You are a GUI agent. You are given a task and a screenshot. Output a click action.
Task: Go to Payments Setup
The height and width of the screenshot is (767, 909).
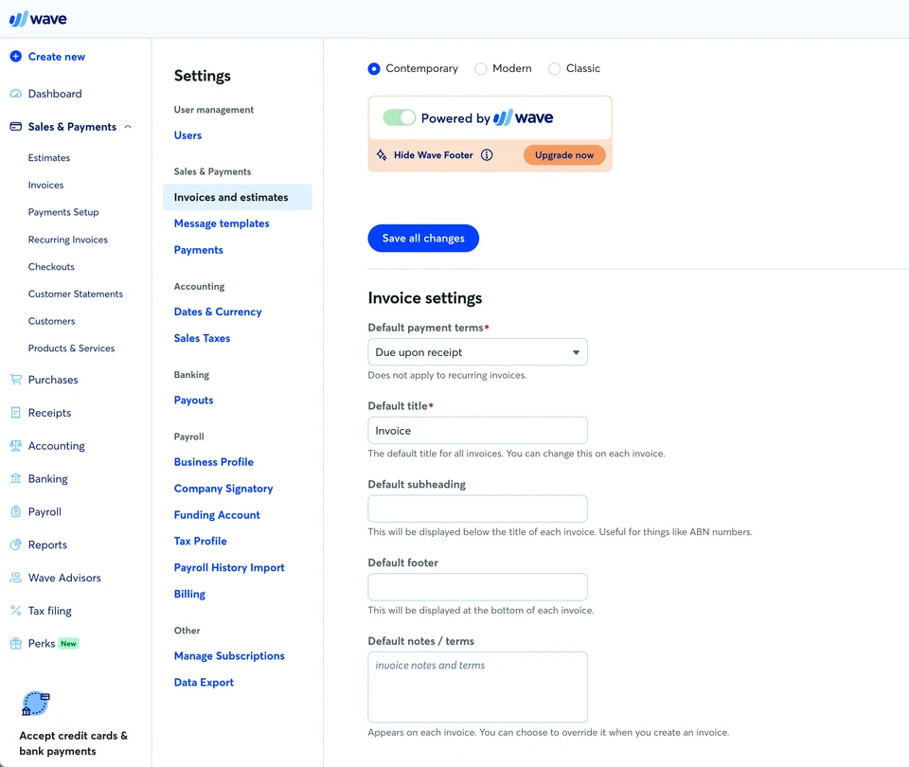63,212
